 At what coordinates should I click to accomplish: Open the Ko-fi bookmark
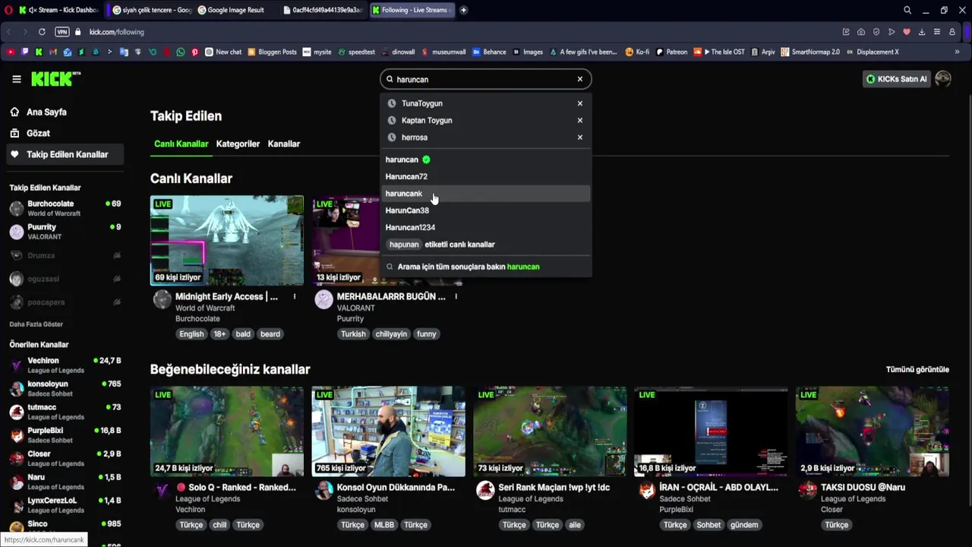click(637, 52)
